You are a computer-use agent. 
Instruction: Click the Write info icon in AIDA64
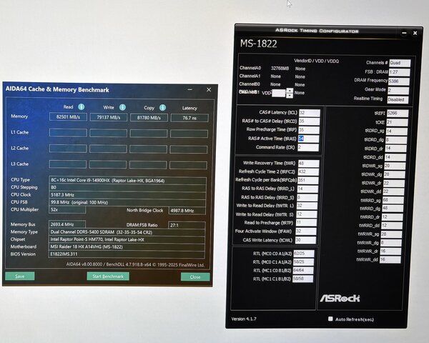122,107
